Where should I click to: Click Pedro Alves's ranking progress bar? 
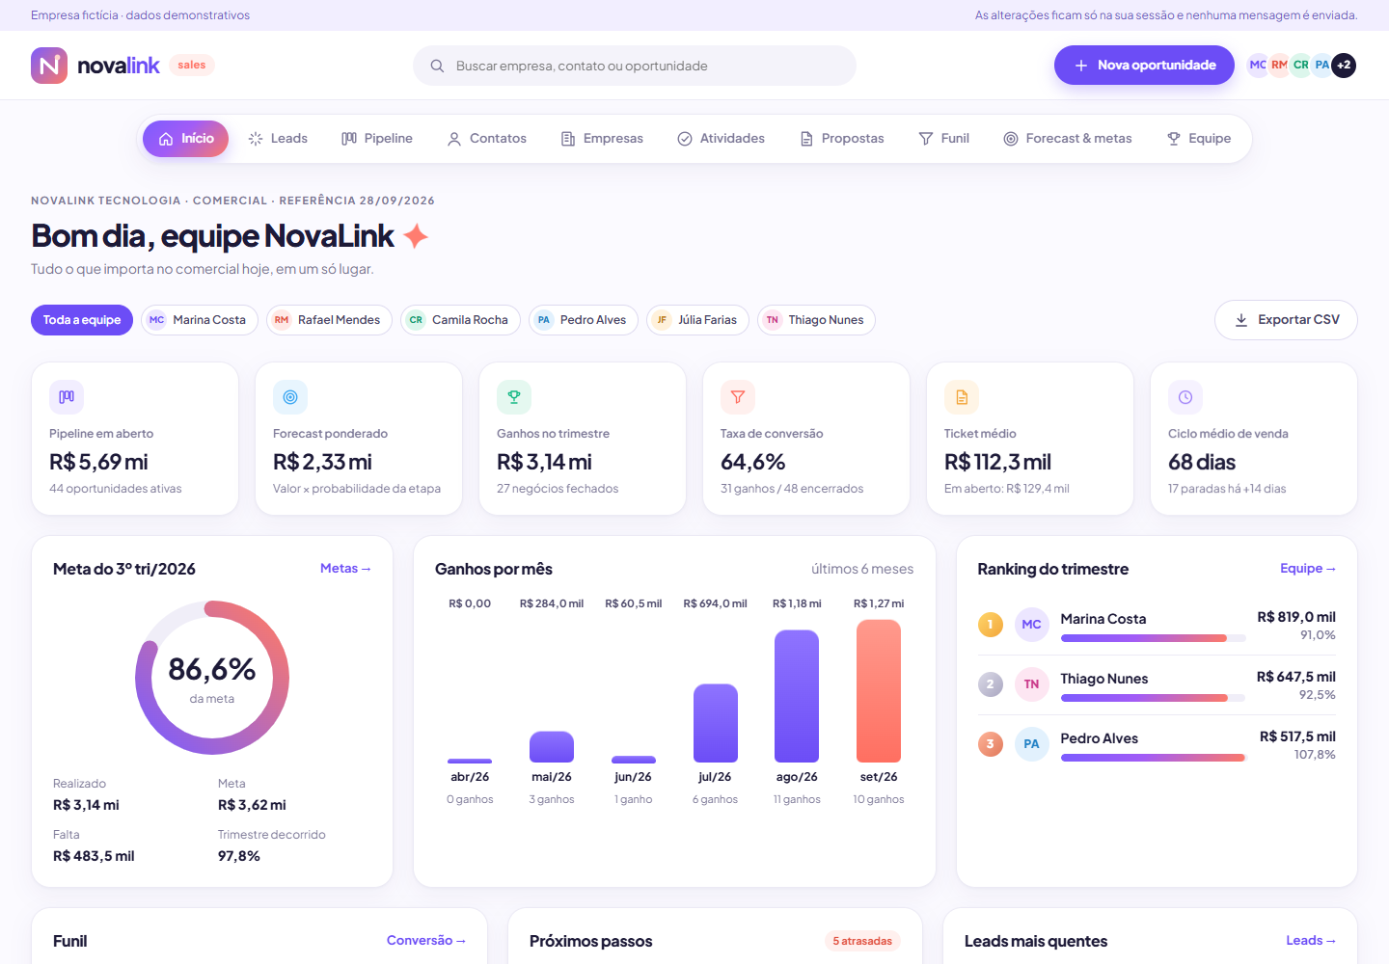coord(1154,758)
